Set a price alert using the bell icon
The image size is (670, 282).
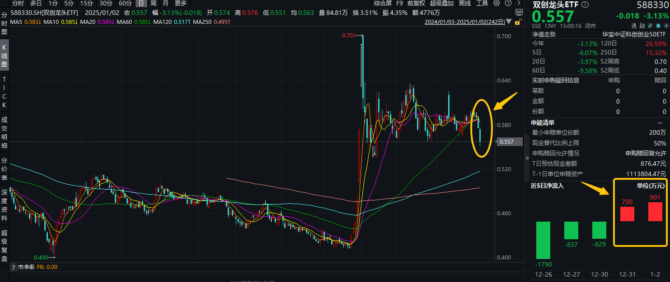pos(658,25)
